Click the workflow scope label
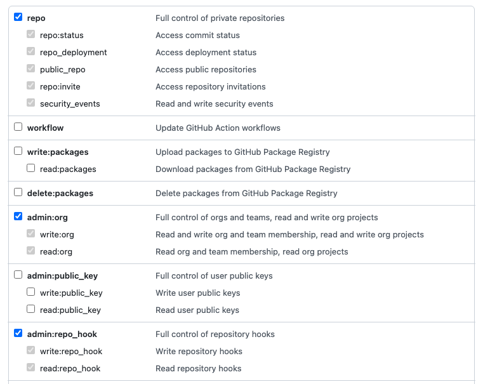Image resolution: width=483 pixels, height=384 pixels. 46,128
